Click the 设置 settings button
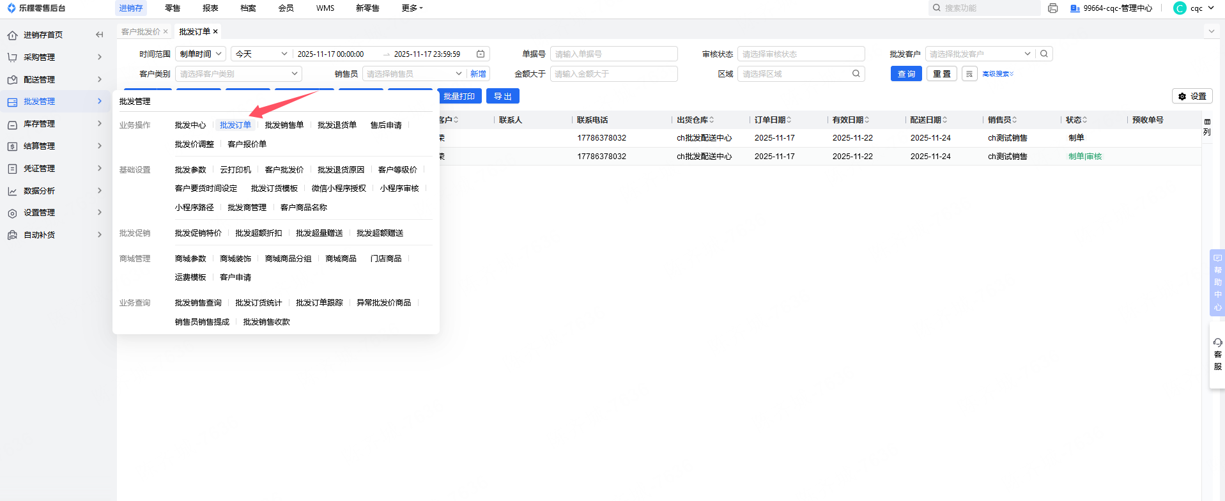Screen dimensions: 1225x501 1192,96
